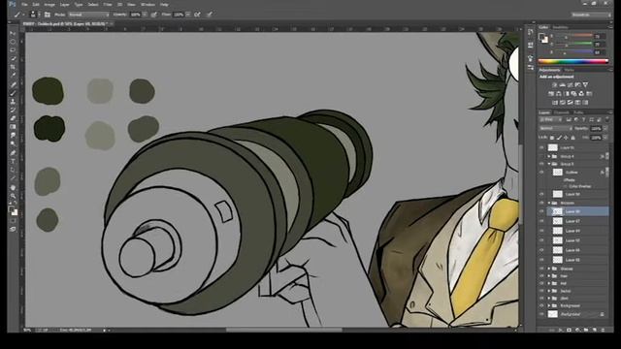Open the layer blend mode dropdown
This screenshot has height=349, width=621.
556,129
